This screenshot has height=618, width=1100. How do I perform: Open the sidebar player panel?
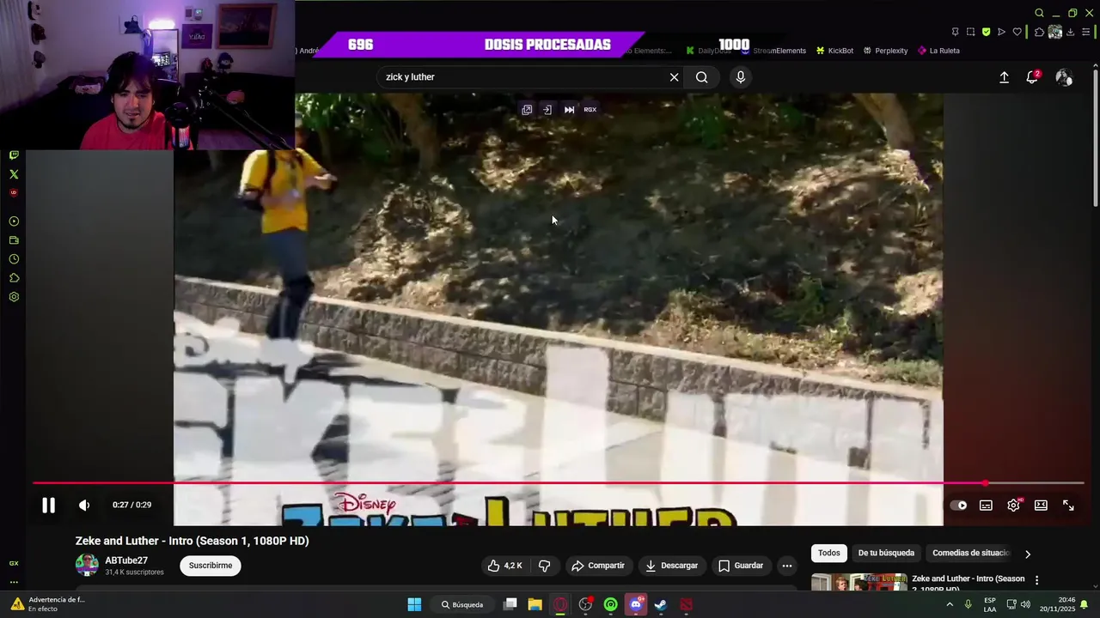[x=14, y=221]
